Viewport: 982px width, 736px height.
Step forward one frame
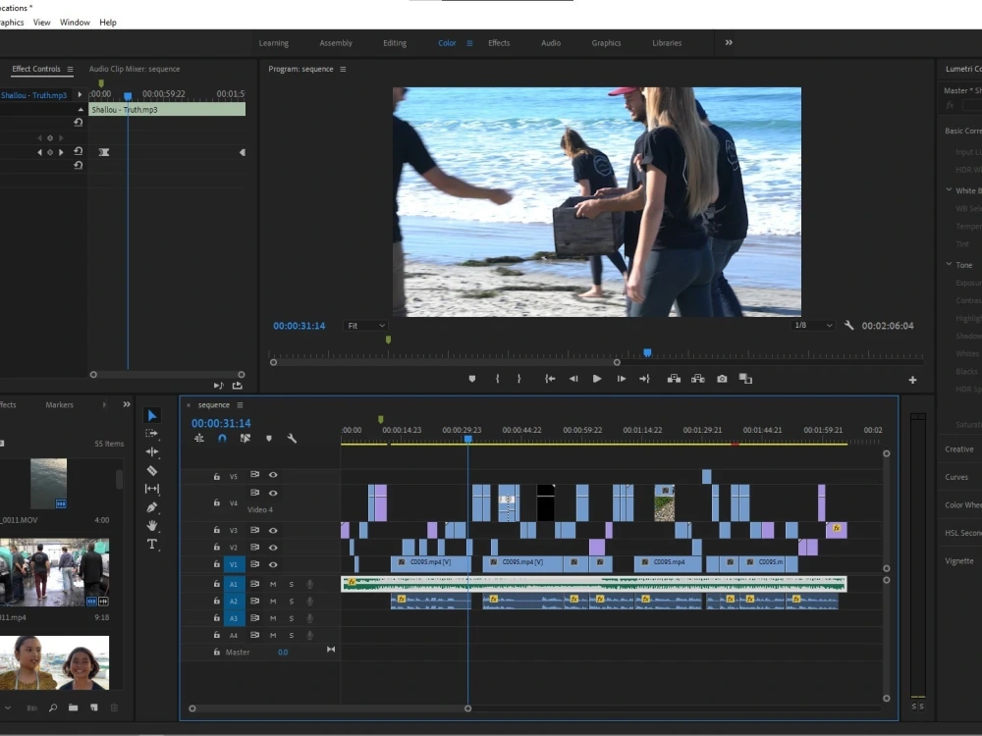[x=621, y=379]
